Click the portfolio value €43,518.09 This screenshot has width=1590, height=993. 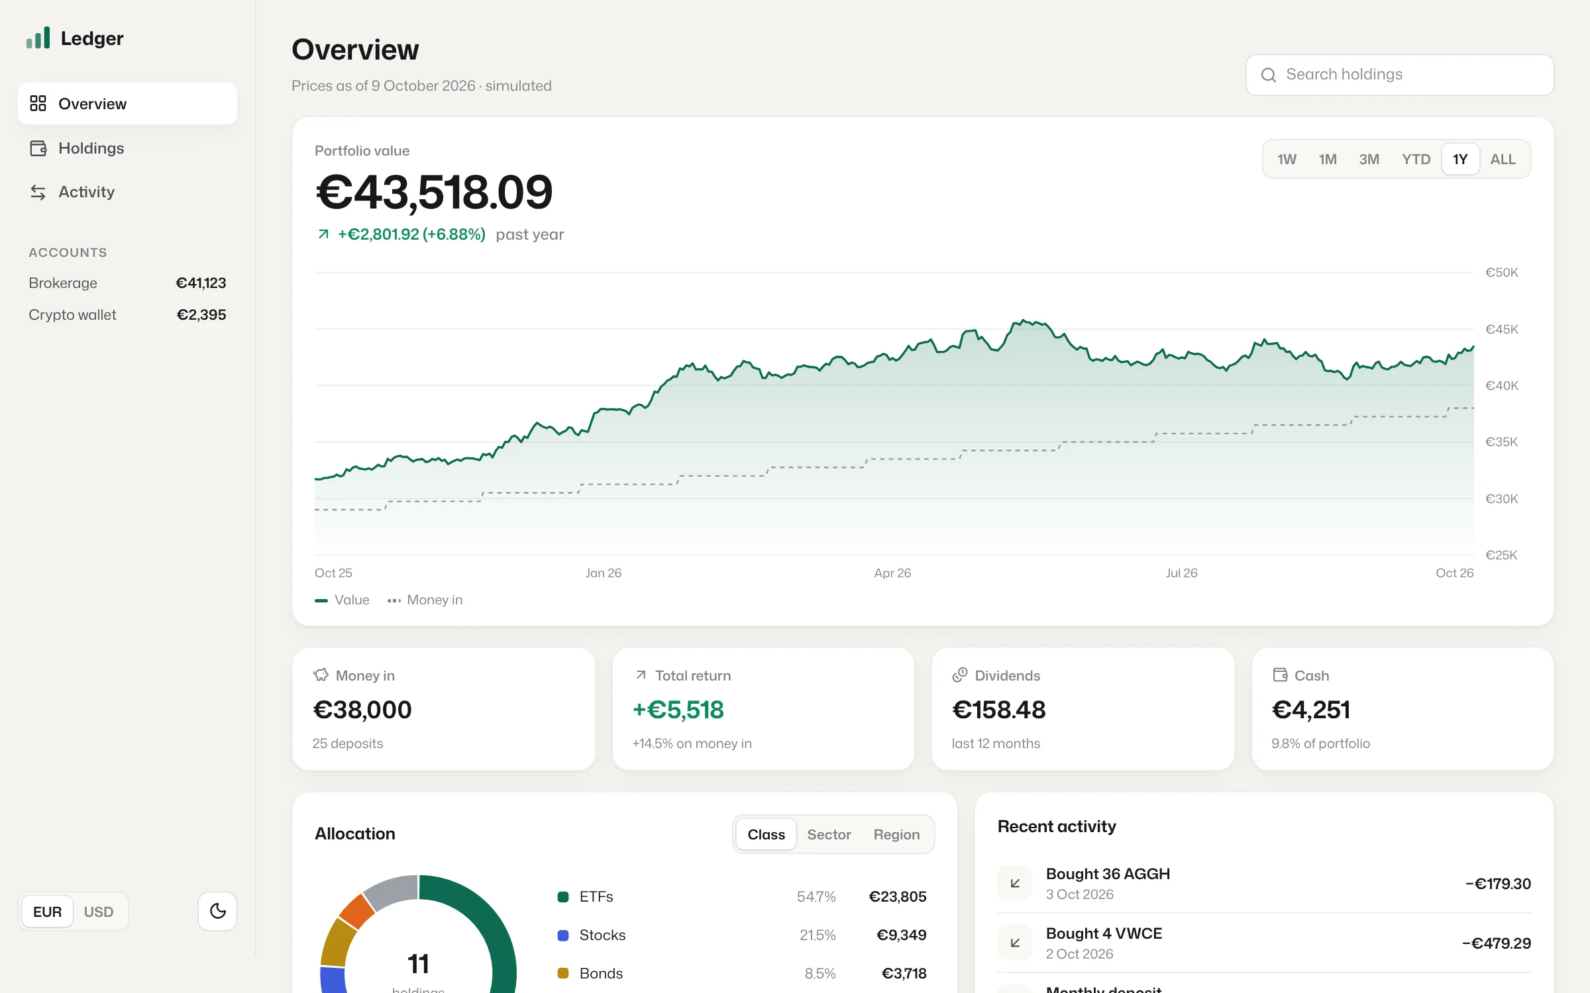[434, 193]
